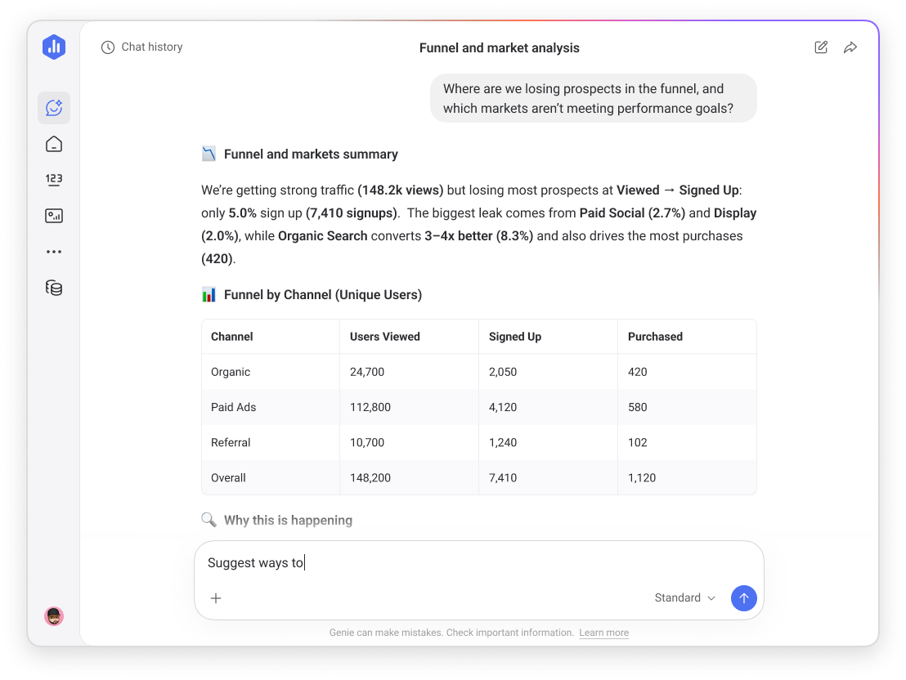The width and height of the screenshot is (906, 680).
Task: Click the dashboards icon in the sidebar
Action: pos(54,215)
